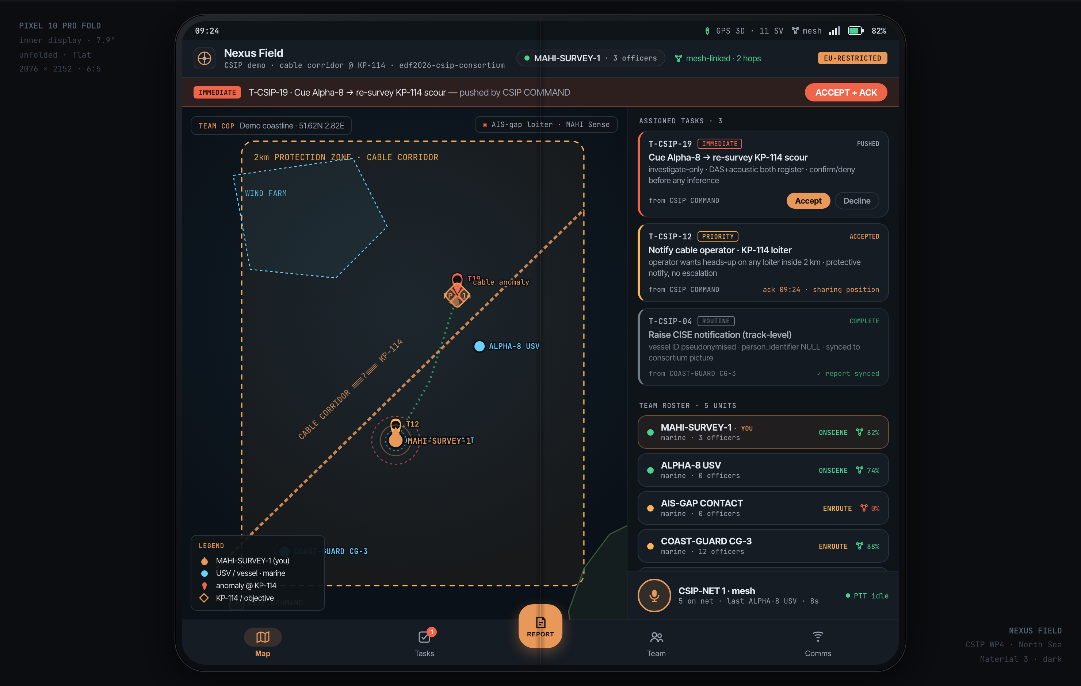The height and width of the screenshot is (686, 1081).
Task: Decline task T-CSIP-19
Action: point(856,201)
